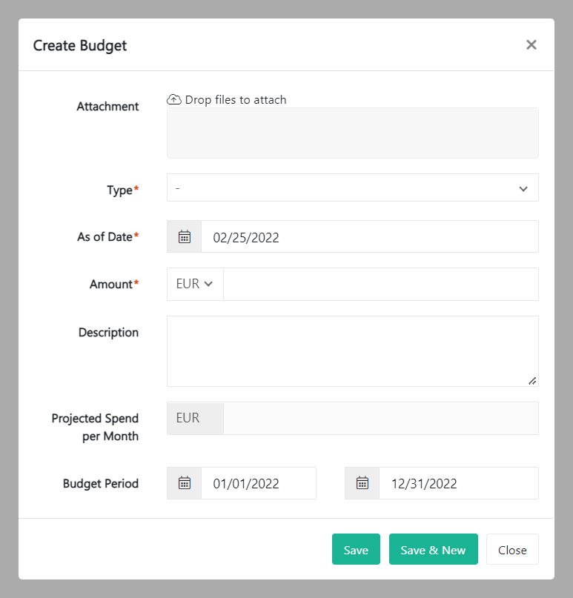The width and height of the screenshot is (573, 598).
Task: Open the Type selection dropdown
Action: point(352,187)
